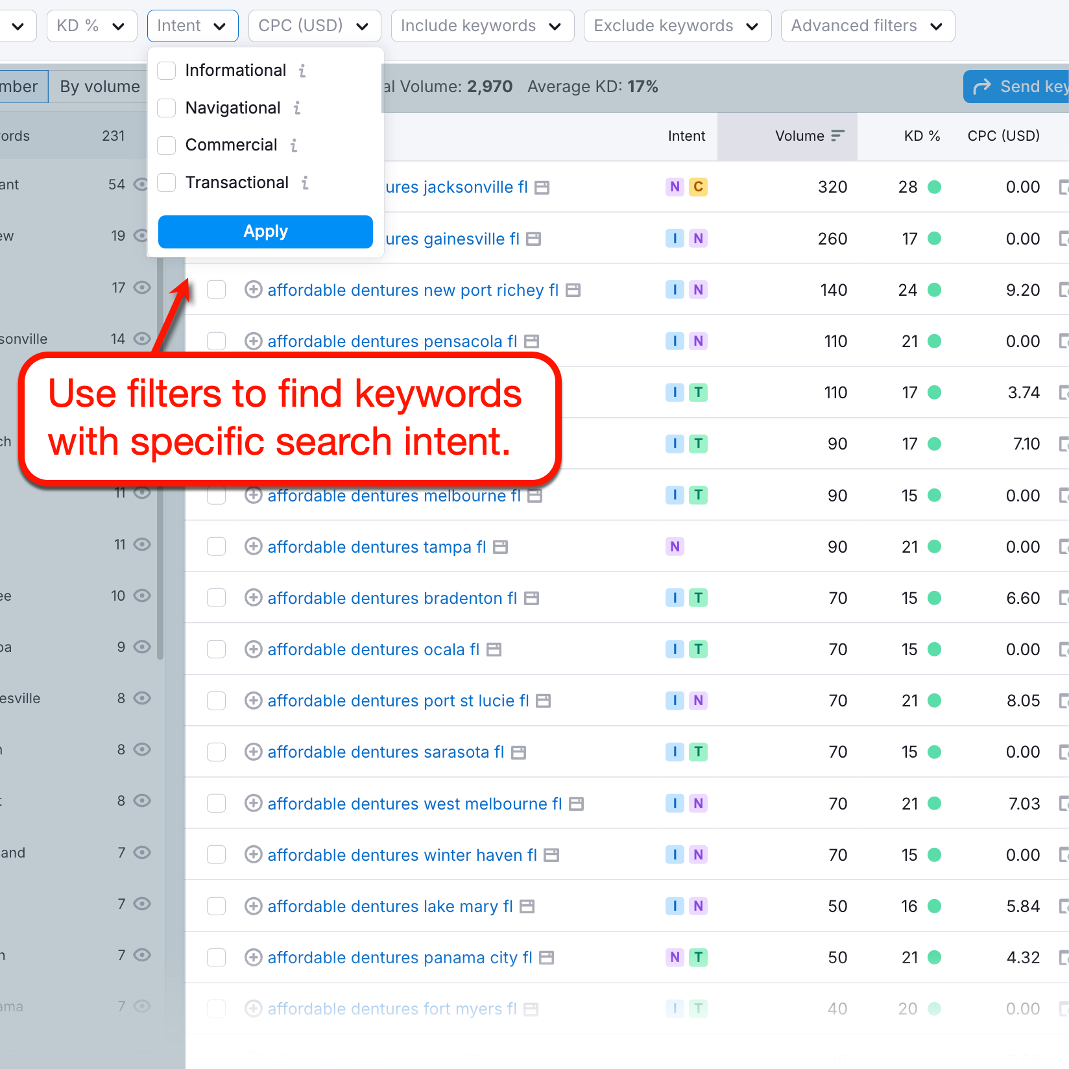Image resolution: width=1069 pixels, height=1069 pixels.
Task: Open the Exclude keywords dropdown
Action: tap(677, 26)
